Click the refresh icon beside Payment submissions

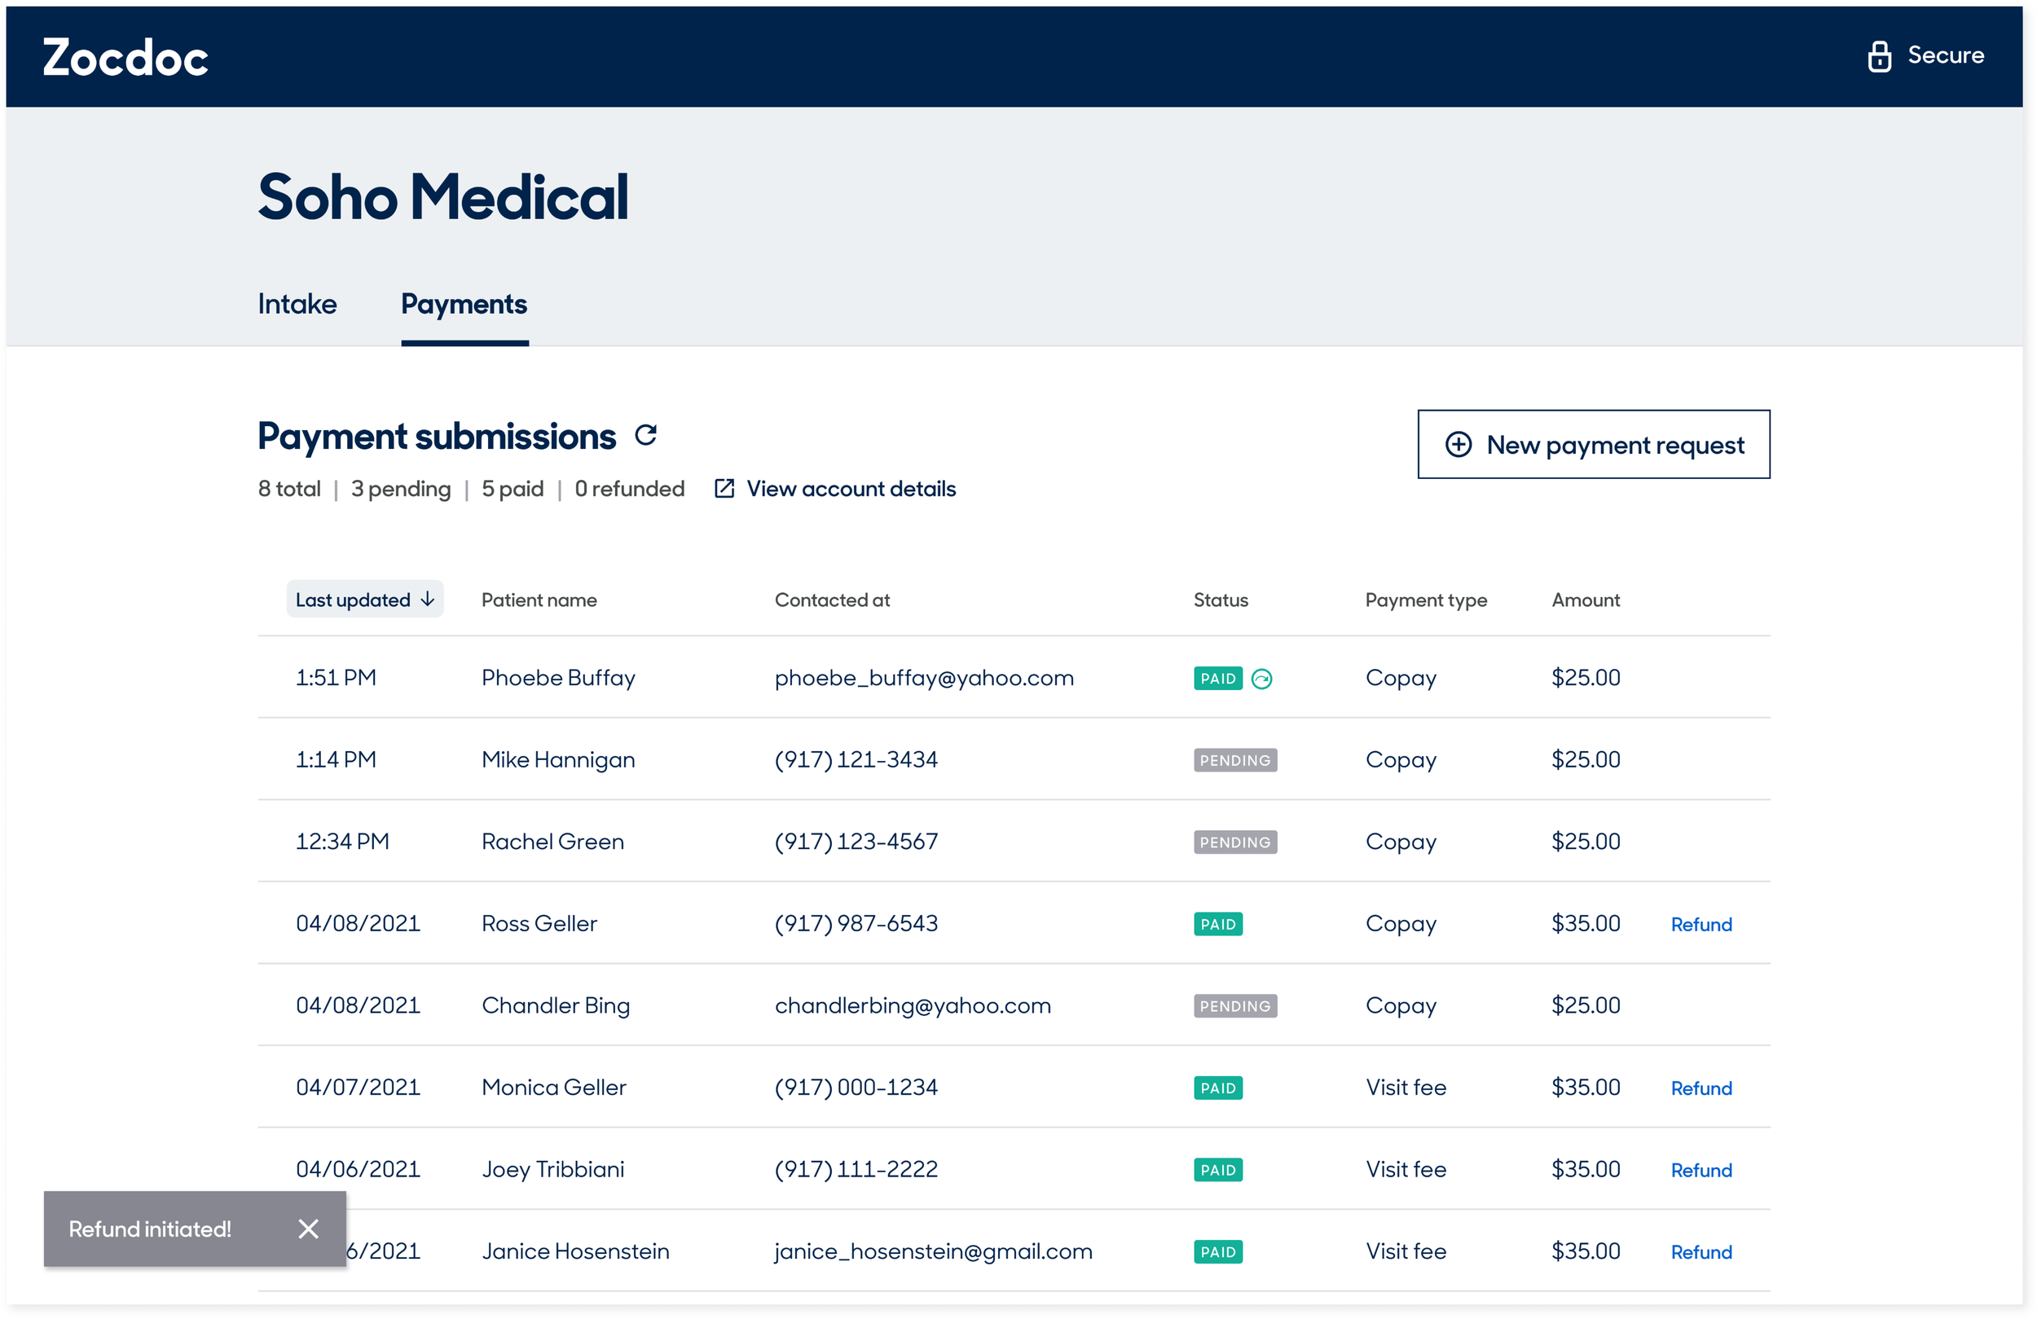click(x=646, y=436)
